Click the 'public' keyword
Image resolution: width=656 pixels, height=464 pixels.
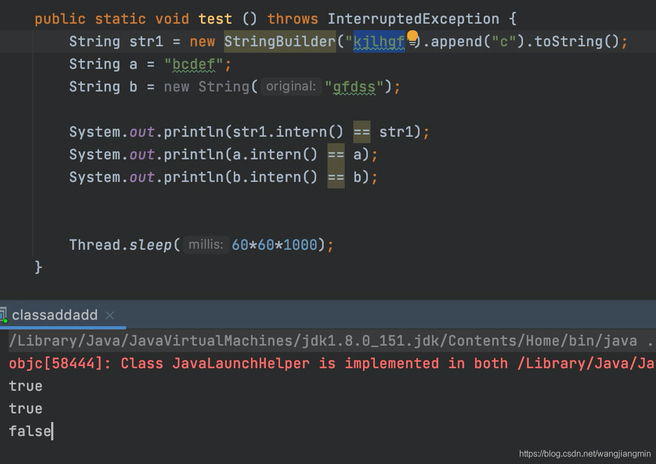(x=60, y=19)
